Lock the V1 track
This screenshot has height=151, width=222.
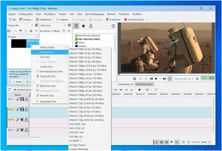click(26, 109)
